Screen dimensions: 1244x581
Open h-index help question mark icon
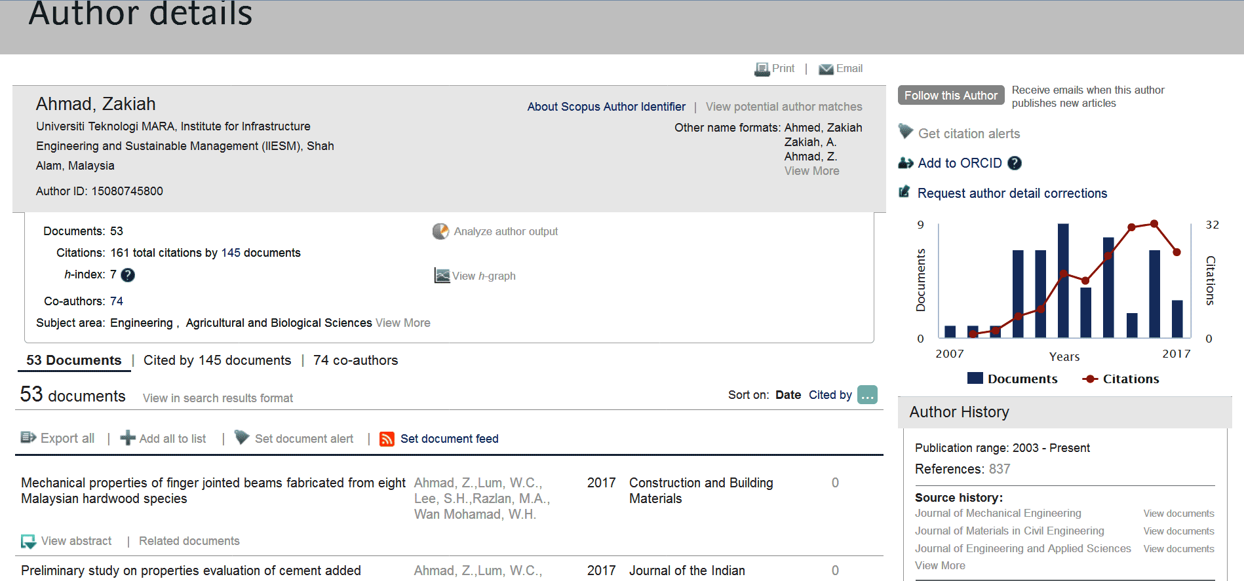coord(128,275)
